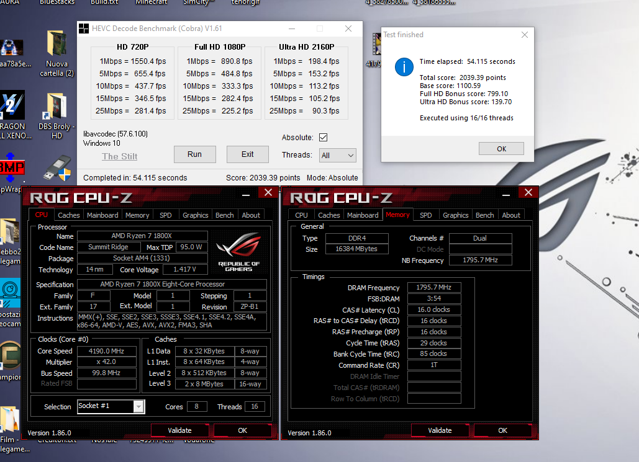This screenshot has height=462, width=639.
Task: Click the Run button in HEVC benchmark
Action: click(195, 154)
